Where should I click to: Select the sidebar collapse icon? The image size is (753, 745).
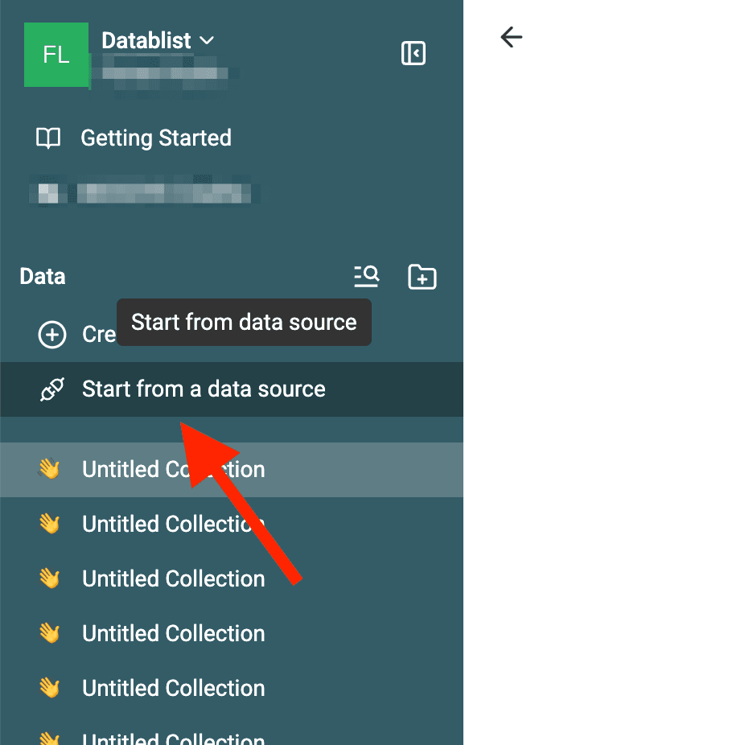413,53
